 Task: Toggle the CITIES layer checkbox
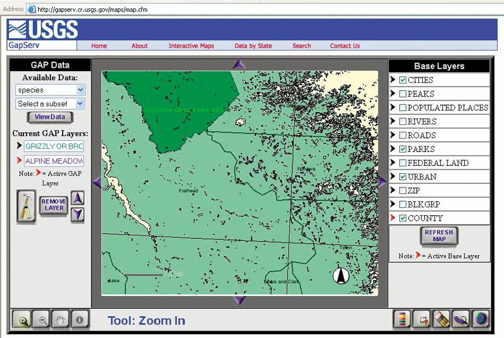coord(403,80)
